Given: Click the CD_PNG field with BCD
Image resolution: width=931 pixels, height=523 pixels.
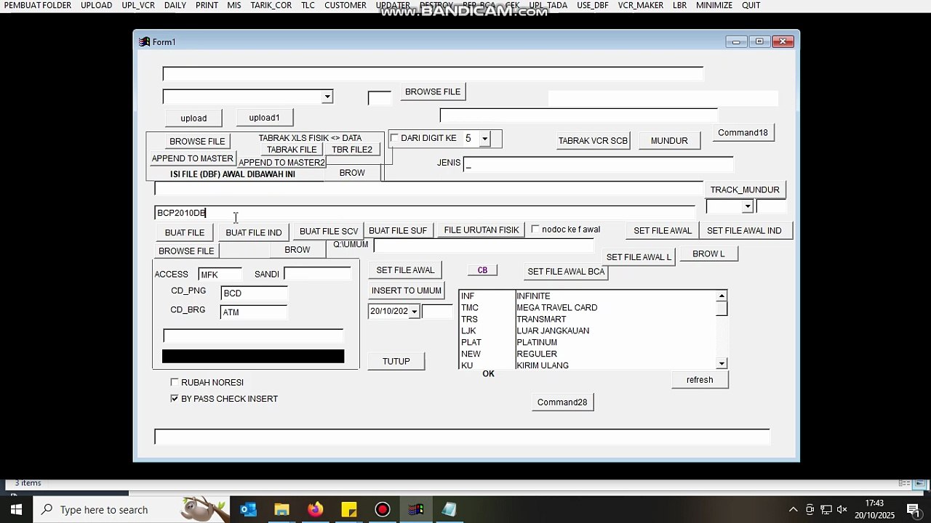Looking at the screenshot, I should (x=254, y=293).
